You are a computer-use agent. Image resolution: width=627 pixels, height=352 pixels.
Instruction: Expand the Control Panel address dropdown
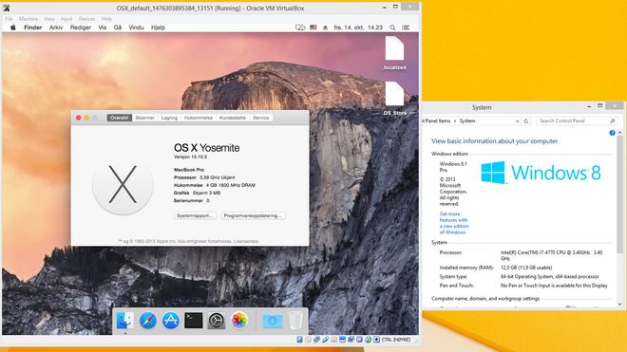[517, 120]
